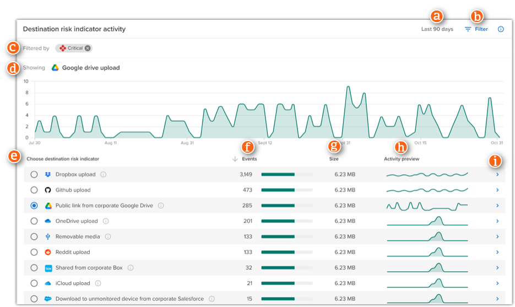
Task: Click the info icon beside Filter
Action: click(x=501, y=29)
